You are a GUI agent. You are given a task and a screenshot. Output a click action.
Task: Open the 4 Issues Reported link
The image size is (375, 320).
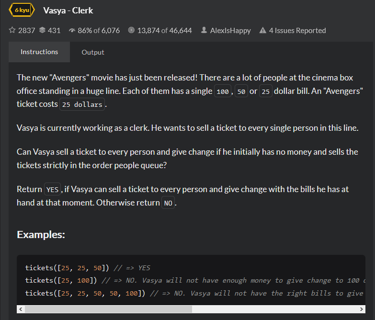297,31
